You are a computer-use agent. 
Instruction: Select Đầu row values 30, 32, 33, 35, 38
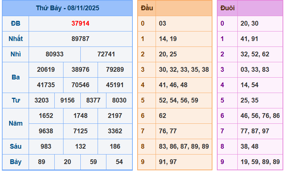point(184,70)
